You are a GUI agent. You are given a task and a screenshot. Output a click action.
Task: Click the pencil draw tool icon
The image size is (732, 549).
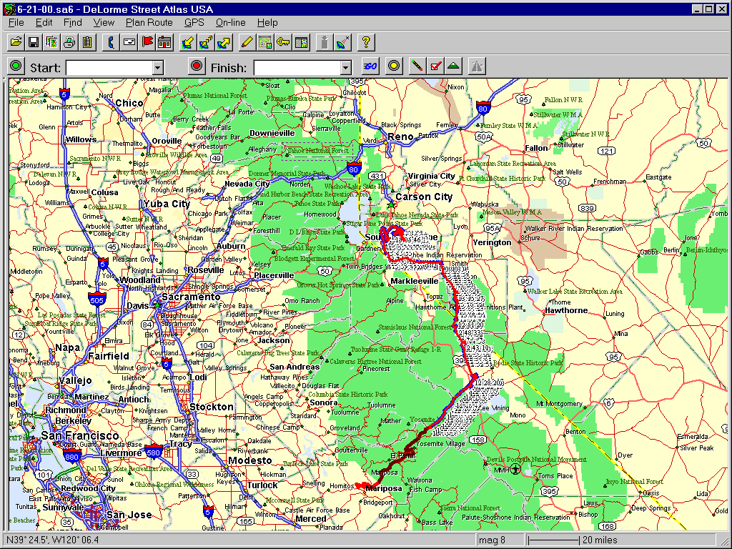pos(247,42)
